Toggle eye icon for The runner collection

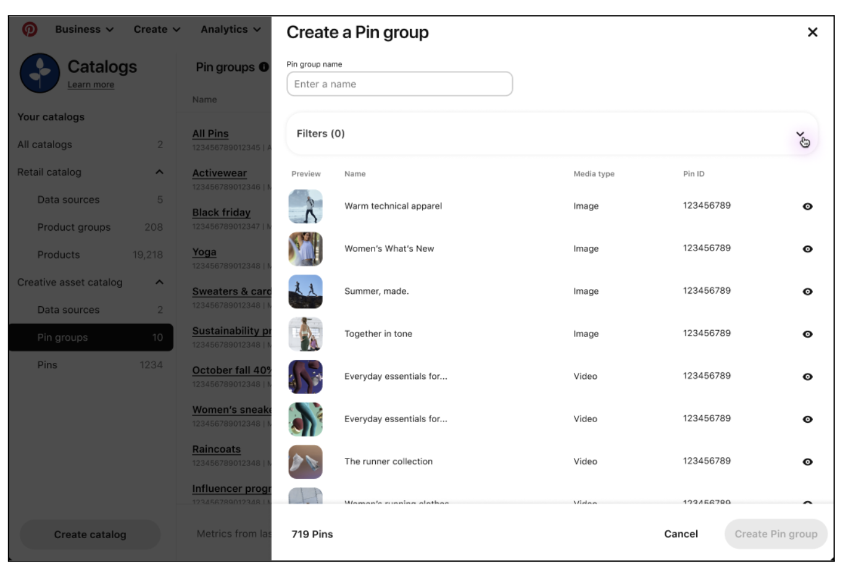point(807,462)
